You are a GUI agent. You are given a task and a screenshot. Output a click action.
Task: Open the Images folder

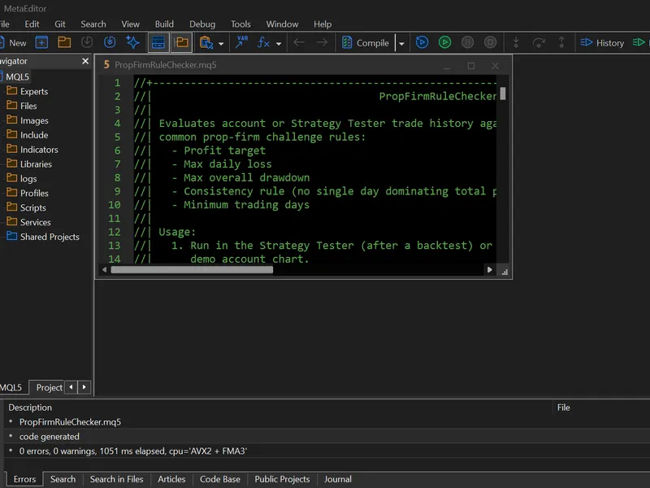coord(34,120)
